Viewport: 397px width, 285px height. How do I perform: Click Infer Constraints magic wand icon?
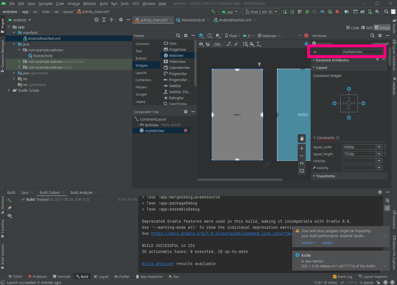click(236, 44)
